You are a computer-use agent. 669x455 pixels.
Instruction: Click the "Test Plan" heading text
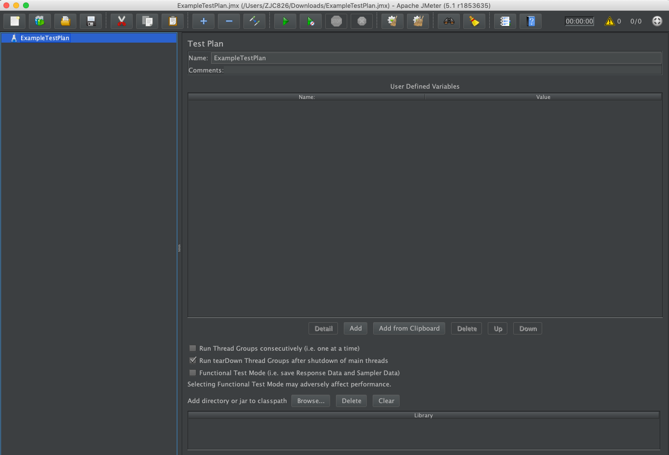point(205,44)
